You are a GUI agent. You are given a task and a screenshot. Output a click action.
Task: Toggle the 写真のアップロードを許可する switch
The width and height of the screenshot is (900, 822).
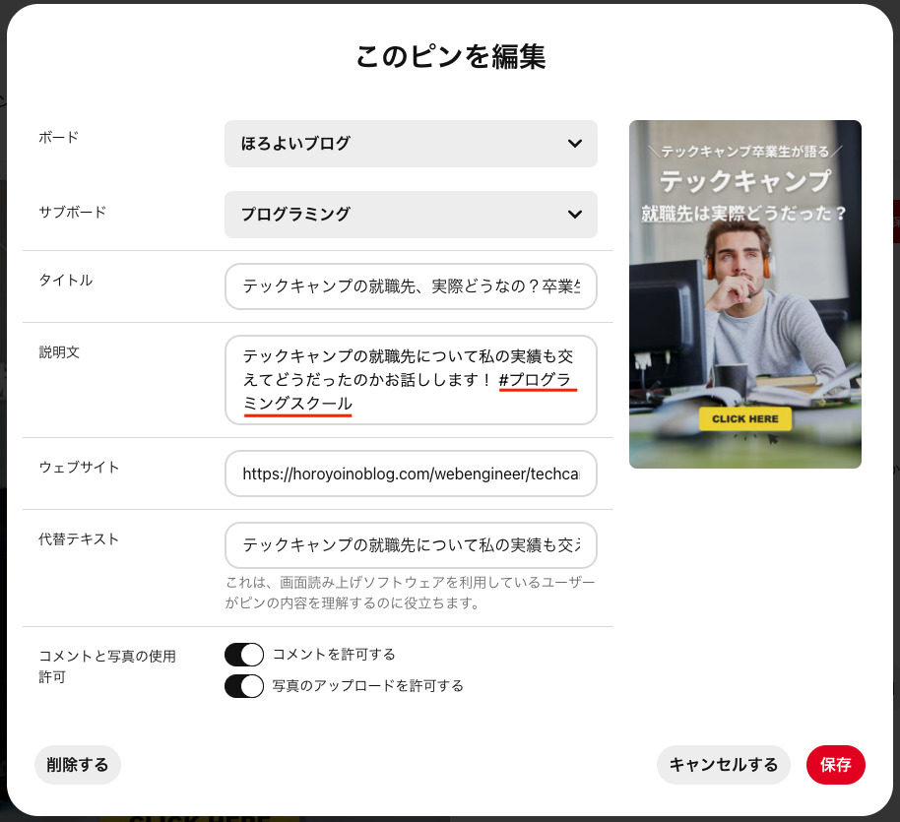pos(244,686)
